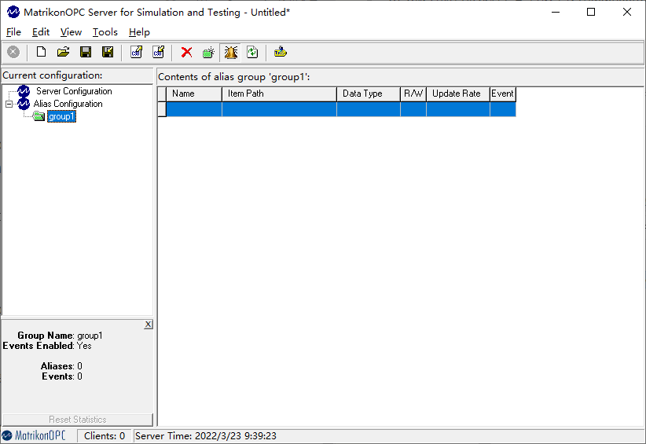The image size is (646, 444).
Task: Save the current configuration
Action: [86, 53]
